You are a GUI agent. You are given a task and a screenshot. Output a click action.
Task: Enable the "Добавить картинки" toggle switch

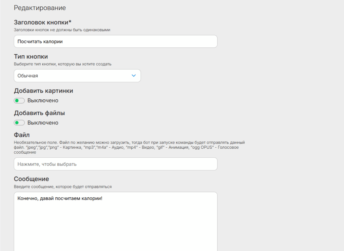pyautogui.click(x=19, y=101)
